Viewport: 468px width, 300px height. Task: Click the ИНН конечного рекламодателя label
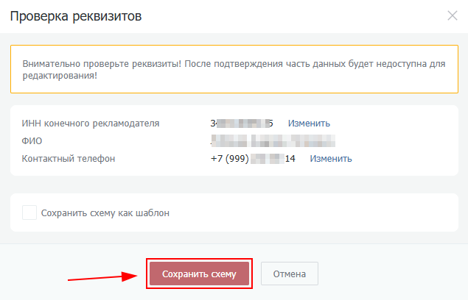(91, 123)
